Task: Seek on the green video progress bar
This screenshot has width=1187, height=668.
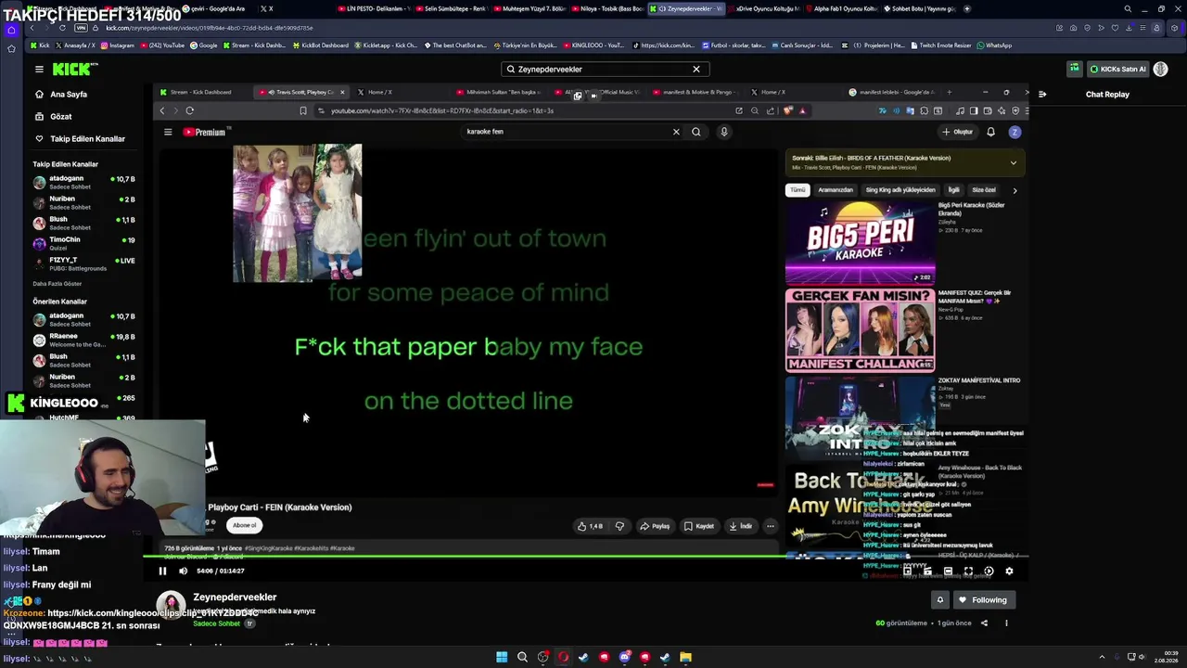Action: tap(586, 557)
